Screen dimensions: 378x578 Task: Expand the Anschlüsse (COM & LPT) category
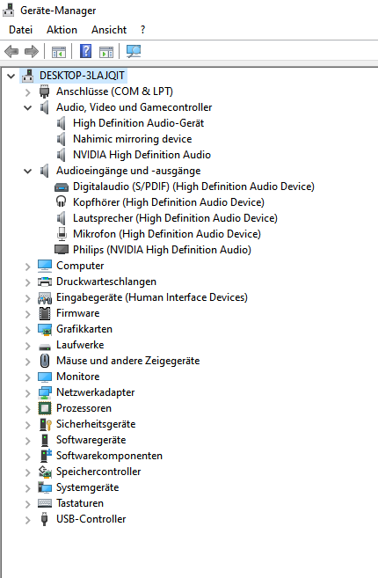pyautogui.click(x=27, y=91)
